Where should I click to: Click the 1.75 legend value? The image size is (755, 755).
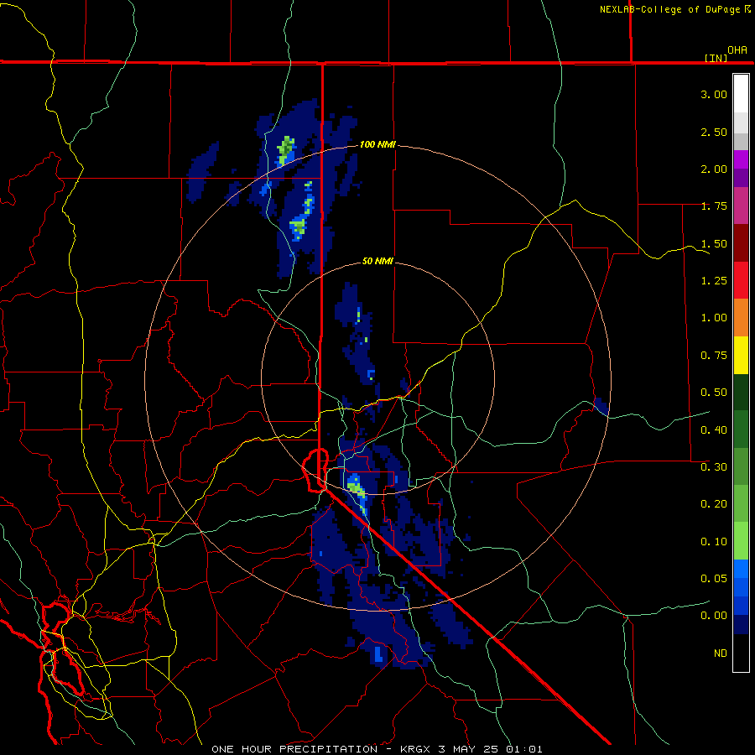714,206
